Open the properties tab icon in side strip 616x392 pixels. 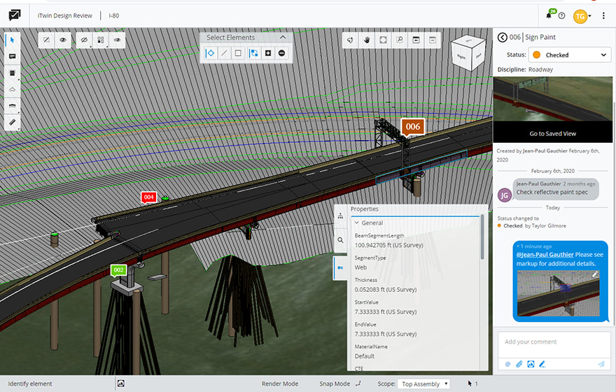coord(341,267)
